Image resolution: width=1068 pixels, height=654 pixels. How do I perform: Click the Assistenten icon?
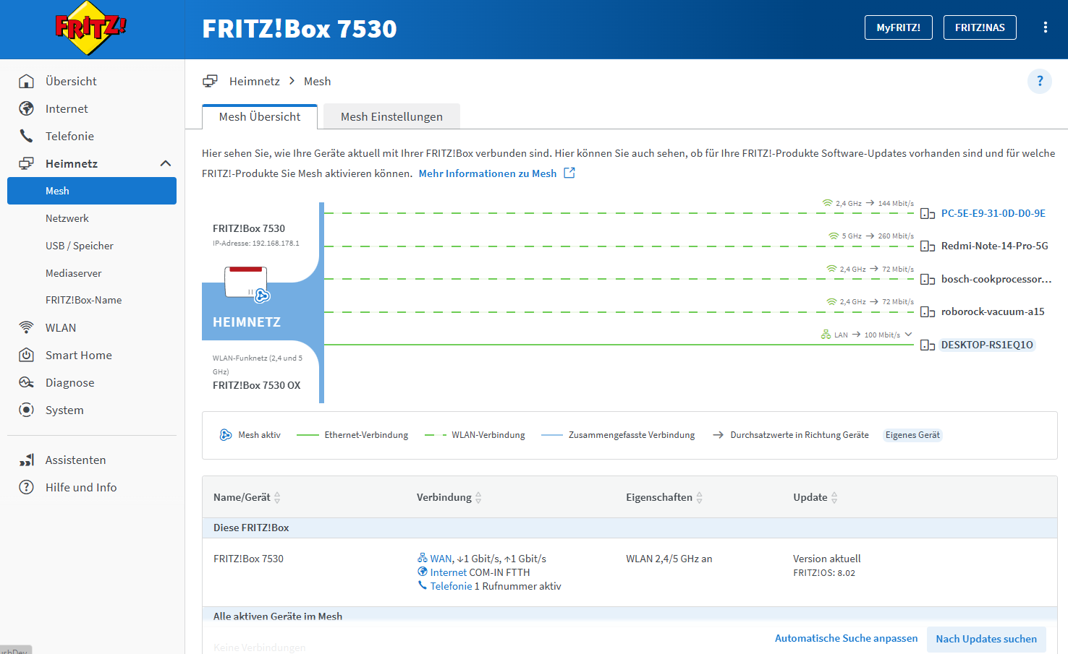tap(26, 460)
